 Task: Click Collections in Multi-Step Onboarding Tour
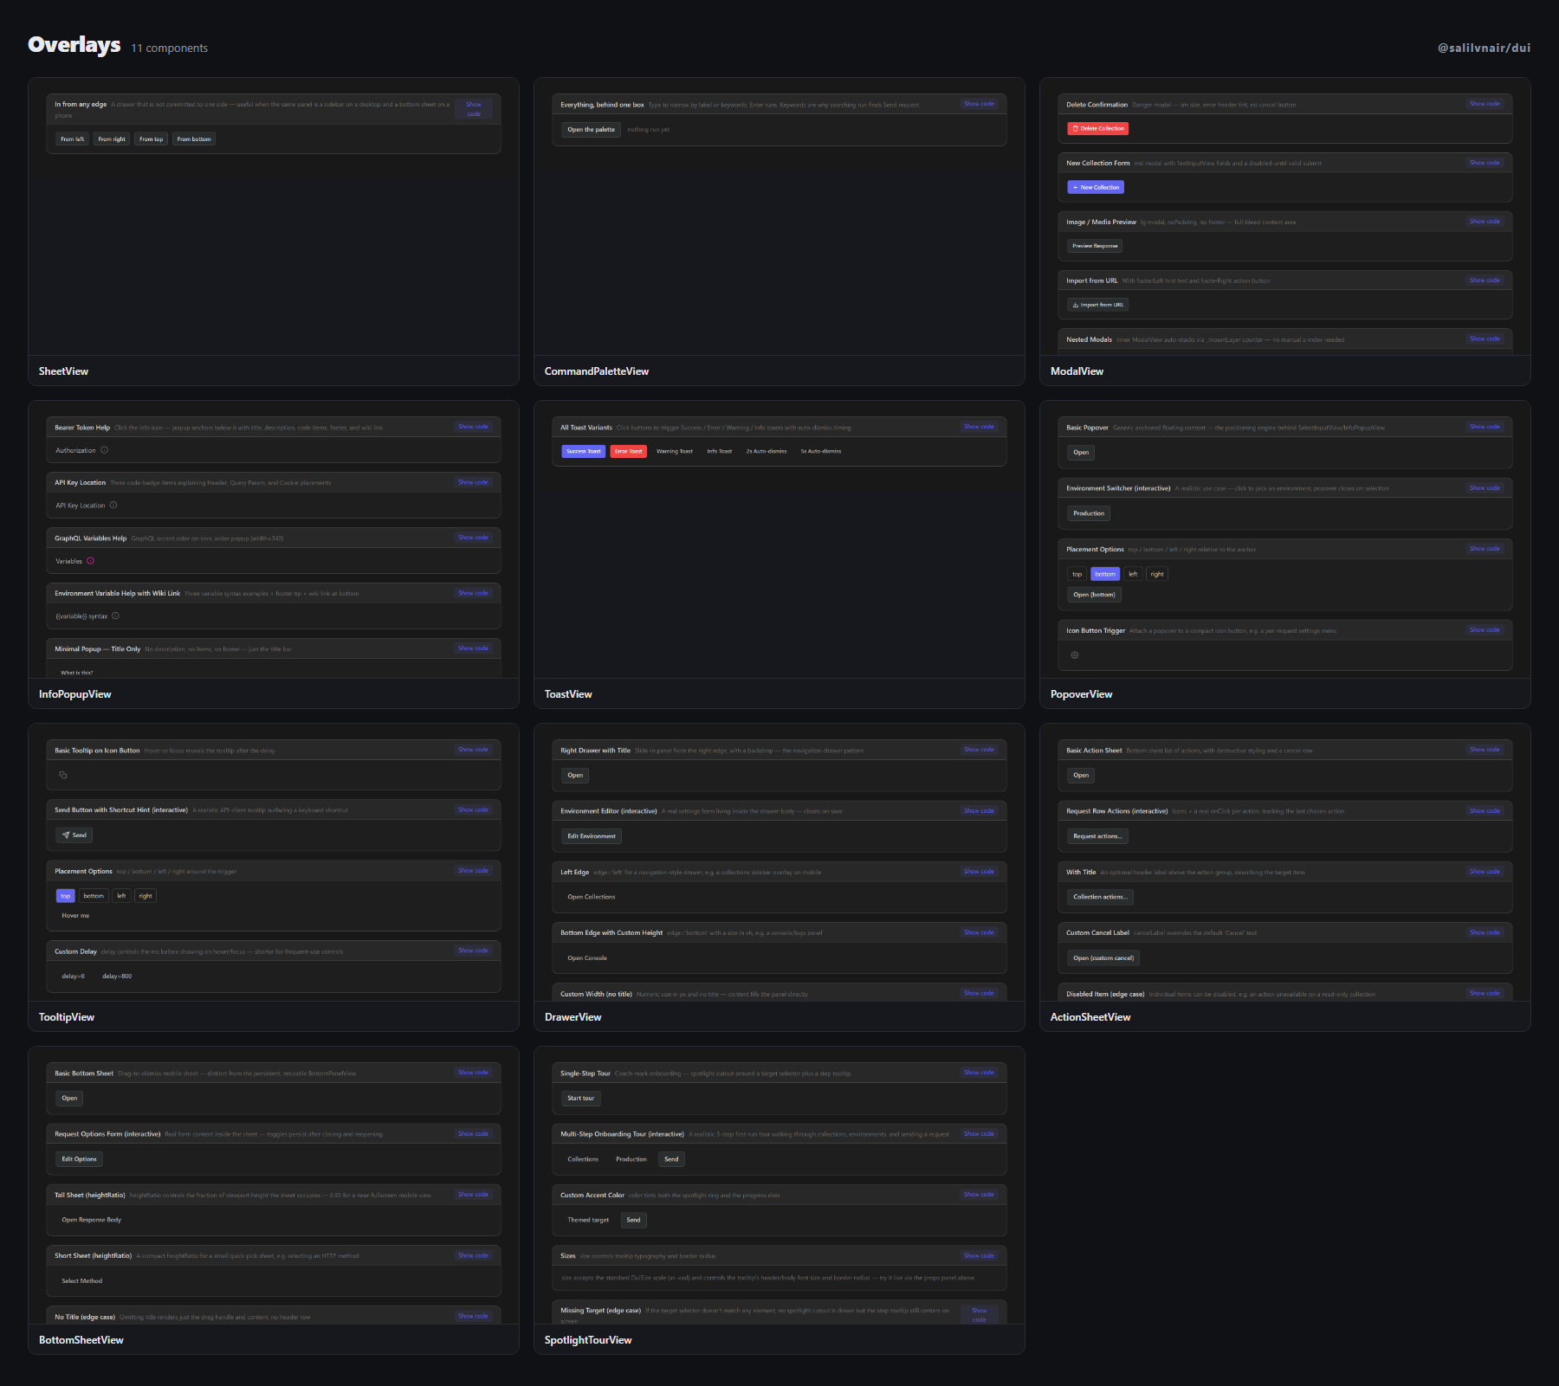point(583,1159)
